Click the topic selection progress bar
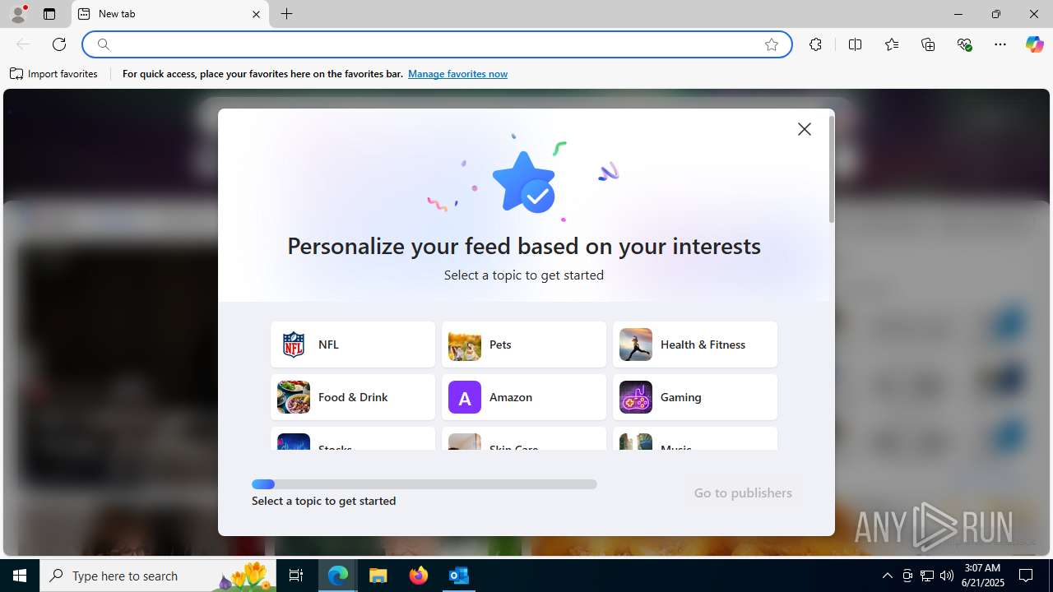This screenshot has width=1053, height=592. (x=424, y=484)
